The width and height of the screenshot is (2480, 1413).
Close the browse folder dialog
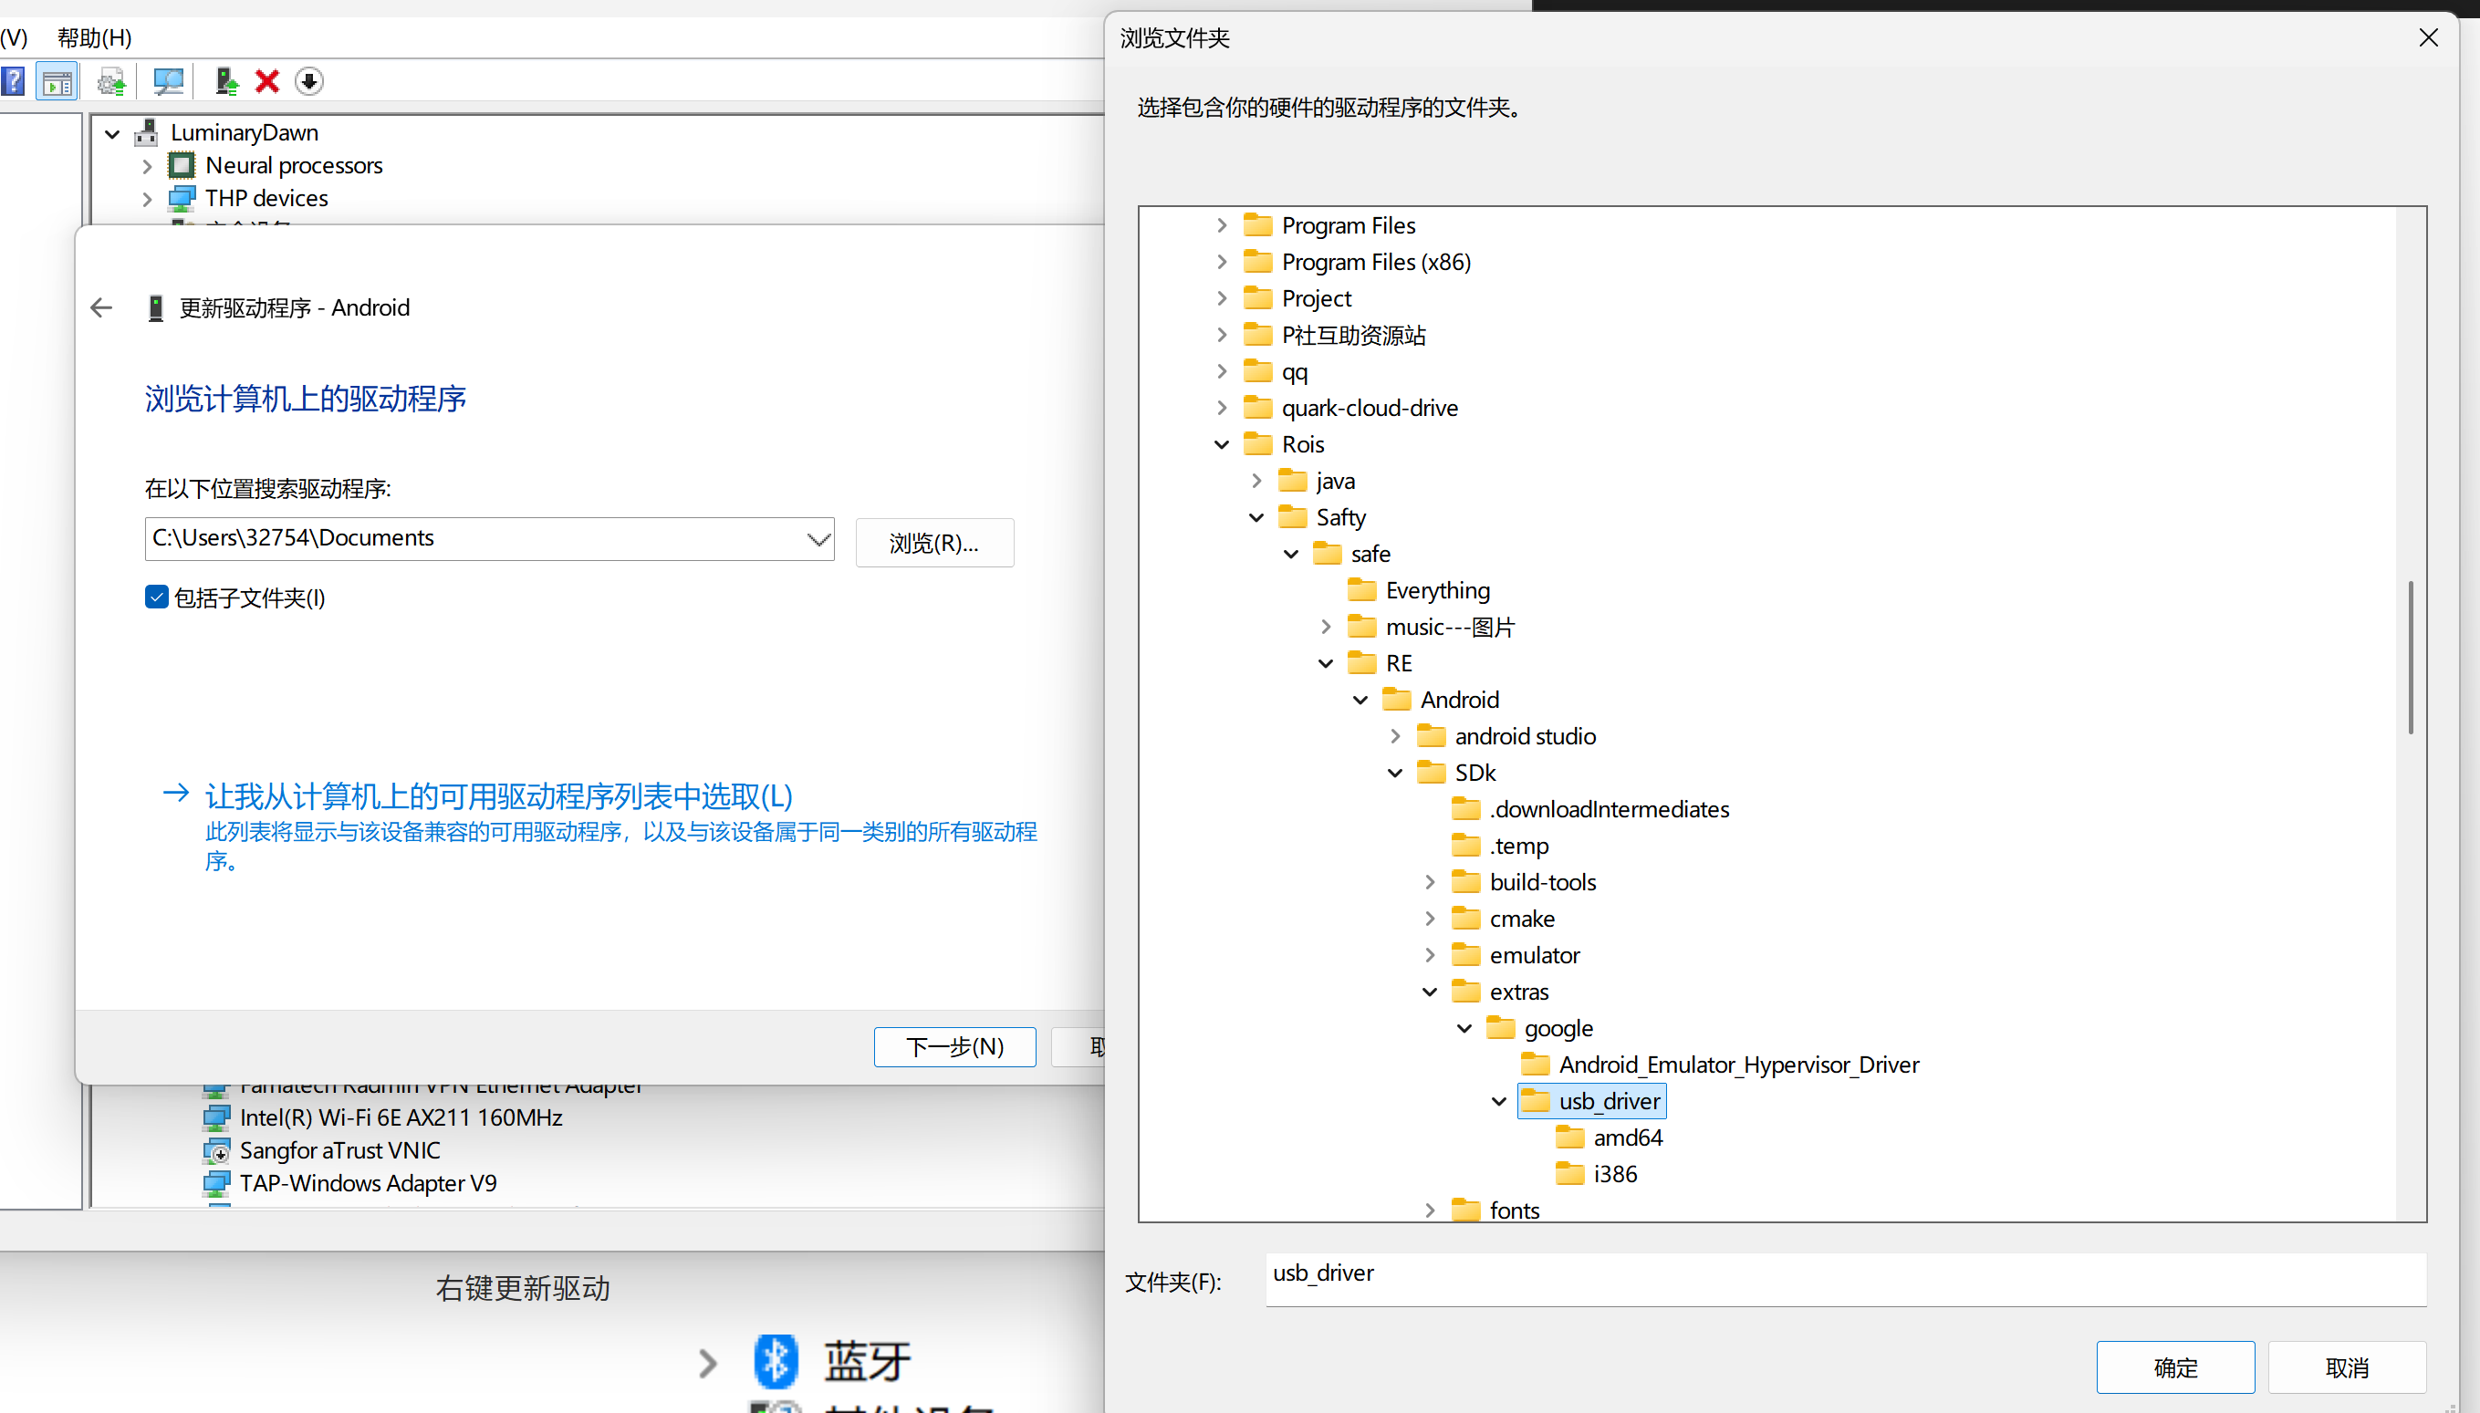[x=2429, y=36]
